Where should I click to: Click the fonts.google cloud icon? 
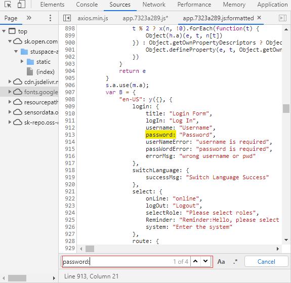[18, 92]
